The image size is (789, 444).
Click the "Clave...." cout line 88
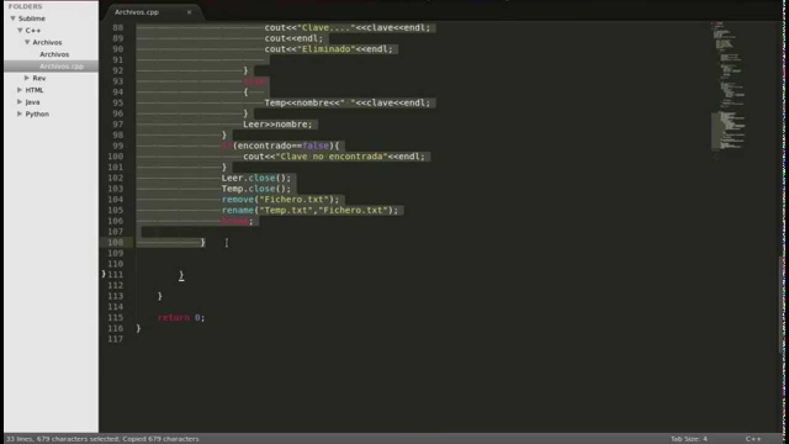348,28
